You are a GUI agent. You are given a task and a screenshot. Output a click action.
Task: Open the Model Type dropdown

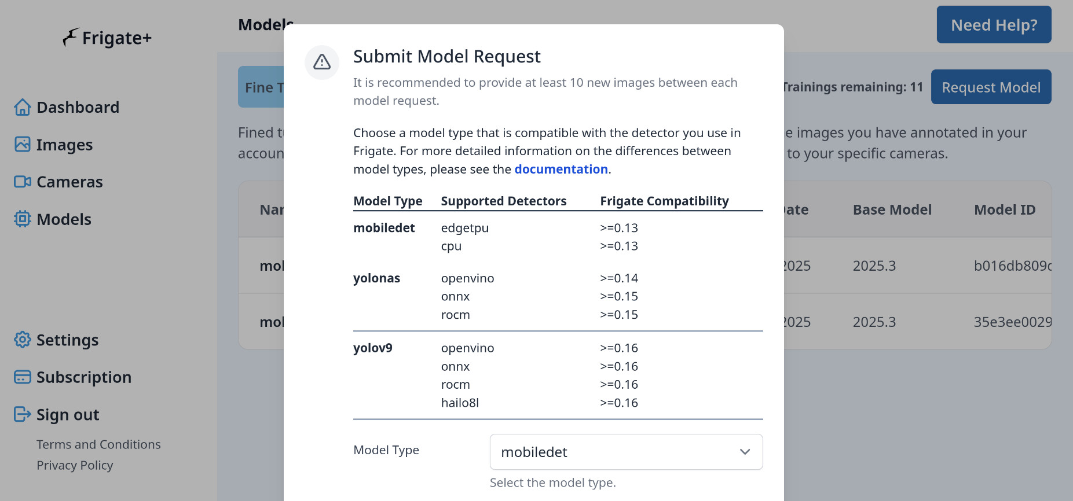pos(625,452)
